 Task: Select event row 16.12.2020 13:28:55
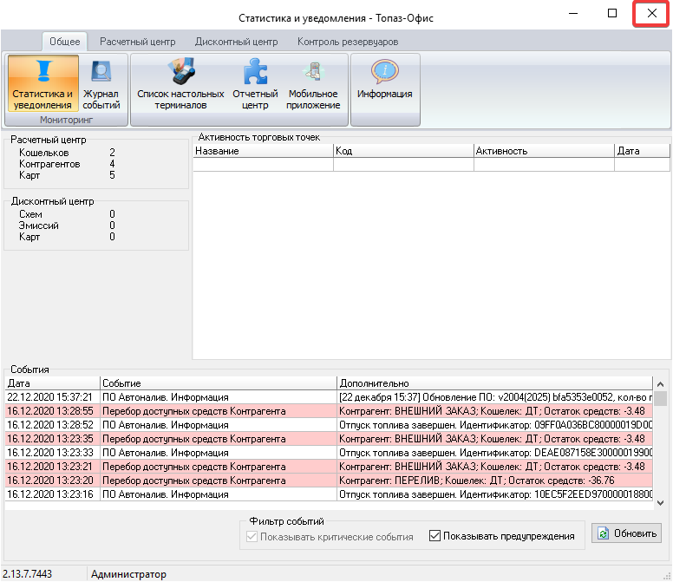330,411
